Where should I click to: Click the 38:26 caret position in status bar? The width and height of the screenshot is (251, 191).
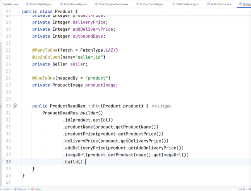tap(242, 189)
